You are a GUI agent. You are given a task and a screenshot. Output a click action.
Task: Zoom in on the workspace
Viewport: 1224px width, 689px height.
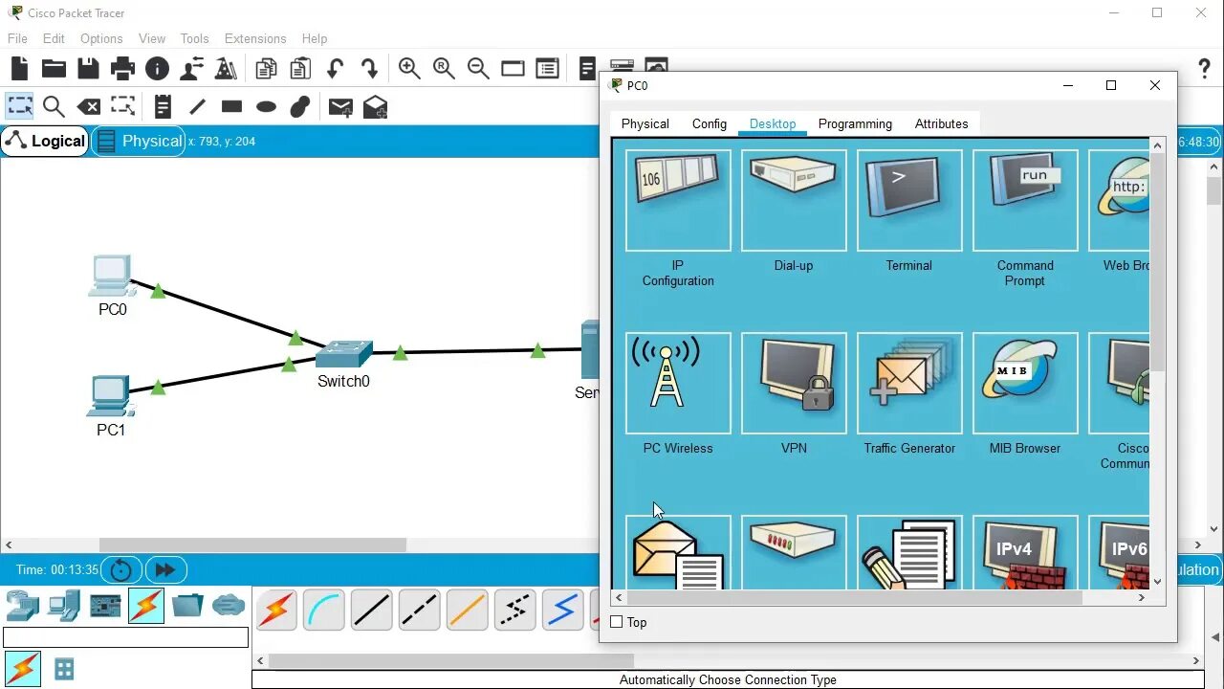[x=409, y=68]
